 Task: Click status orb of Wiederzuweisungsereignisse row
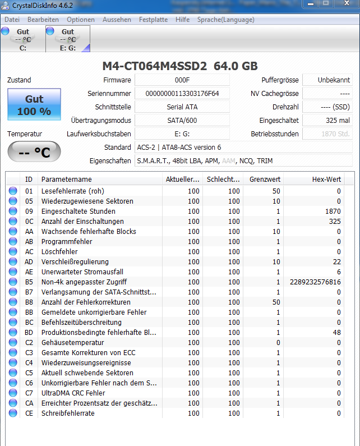tap(13, 362)
